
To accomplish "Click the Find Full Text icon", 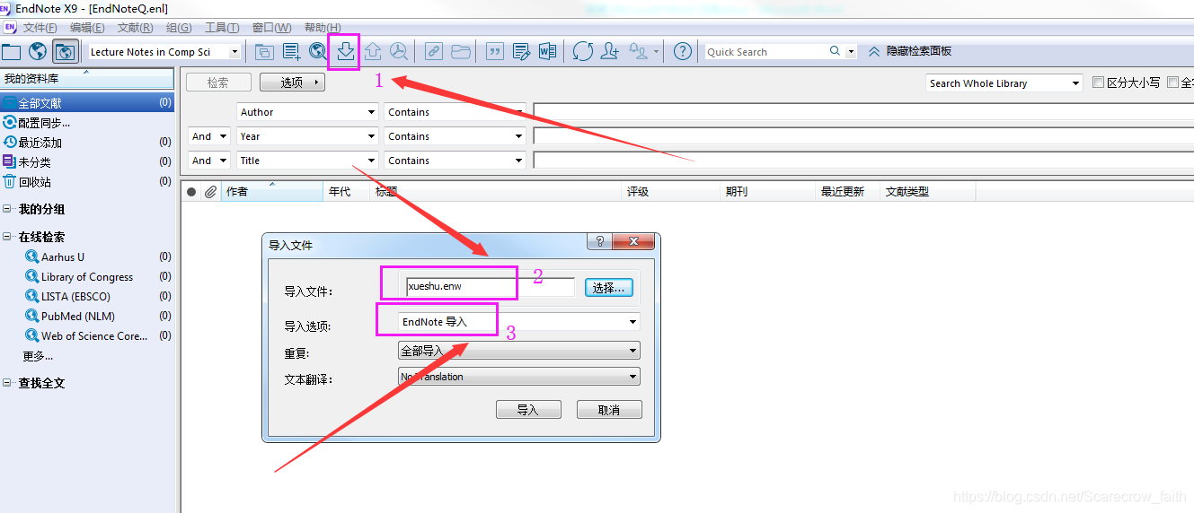I will click(398, 52).
